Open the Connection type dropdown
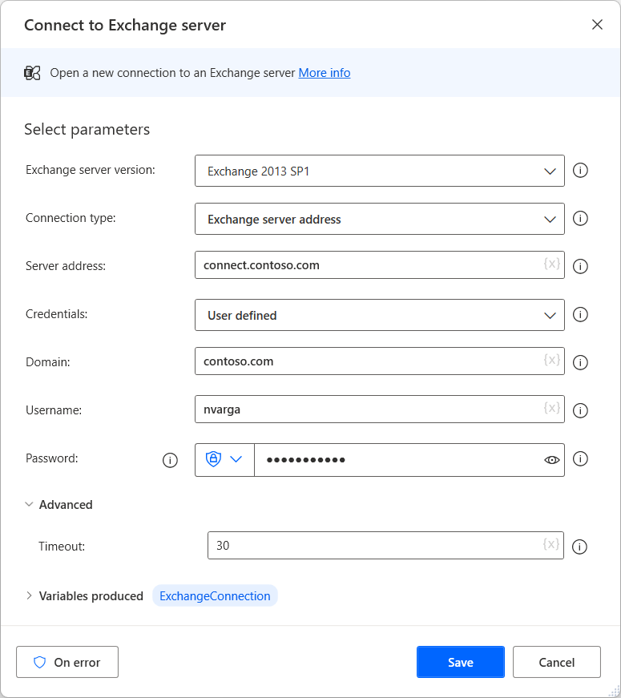The height and width of the screenshot is (698, 621). pos(380,219)
